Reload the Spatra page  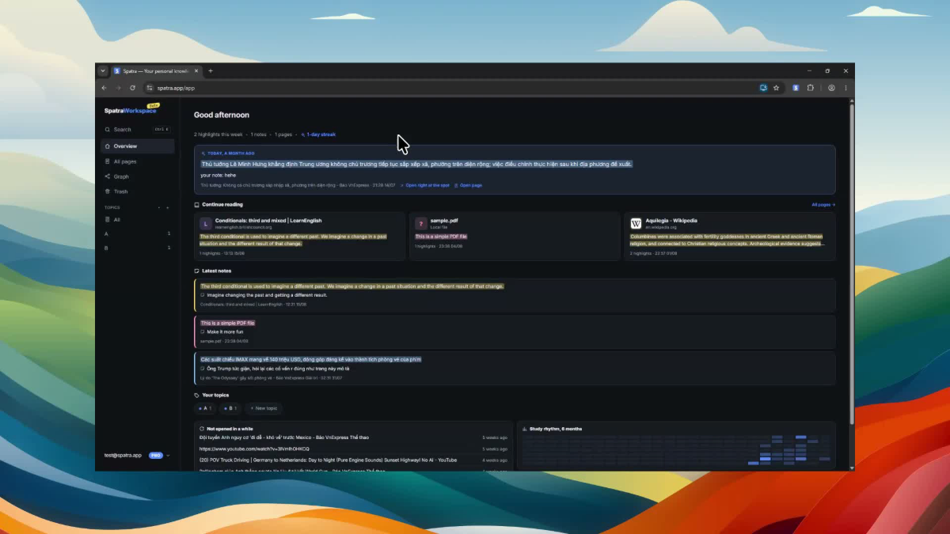(132, 88)
